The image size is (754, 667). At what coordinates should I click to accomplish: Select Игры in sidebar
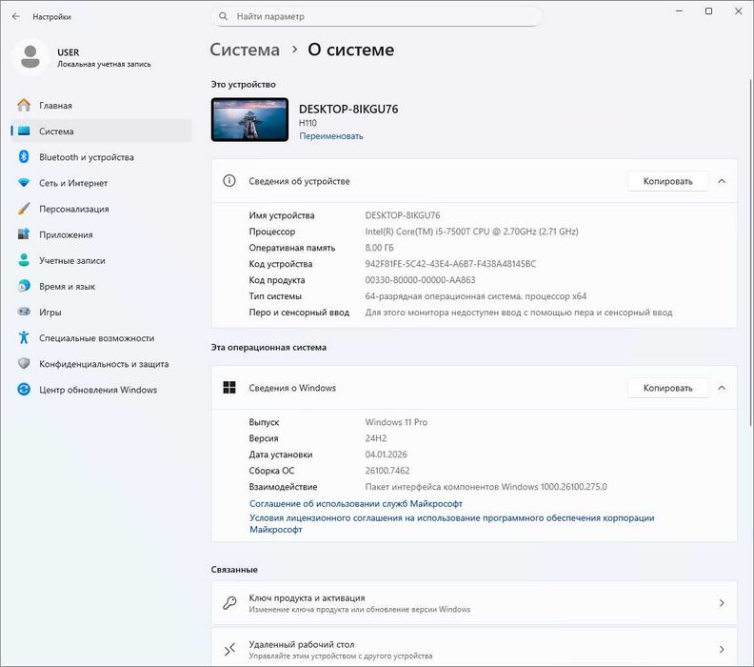pyautogui.click(x=102, y=313)
